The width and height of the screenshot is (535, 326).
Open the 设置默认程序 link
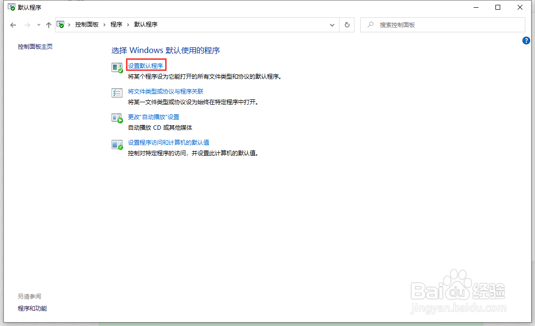[146, 65]
